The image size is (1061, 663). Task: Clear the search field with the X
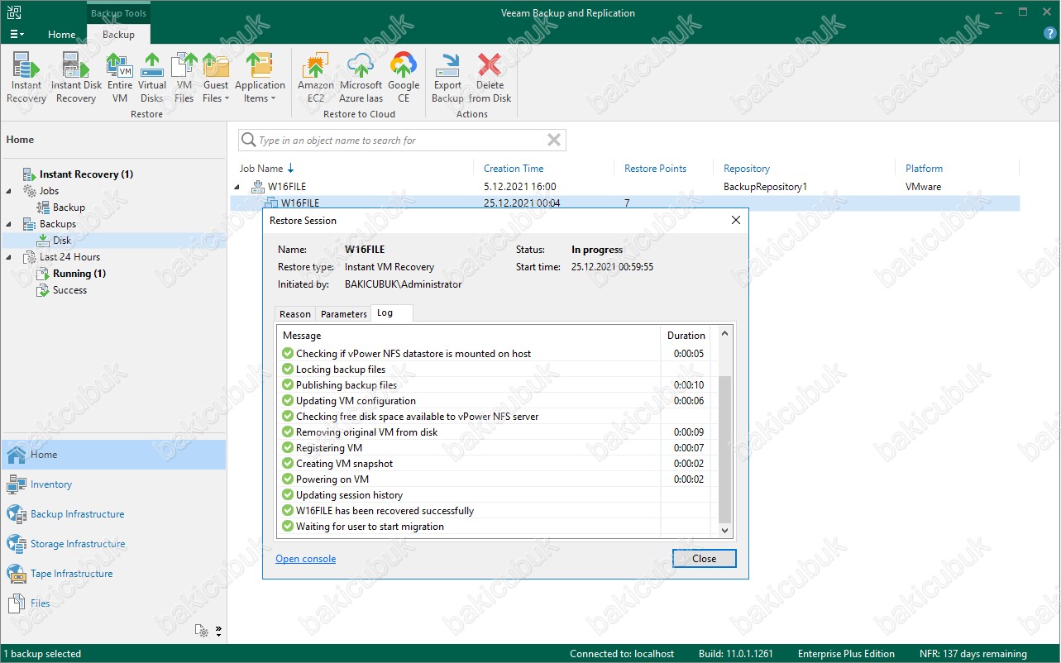click(x=554, y=141)
